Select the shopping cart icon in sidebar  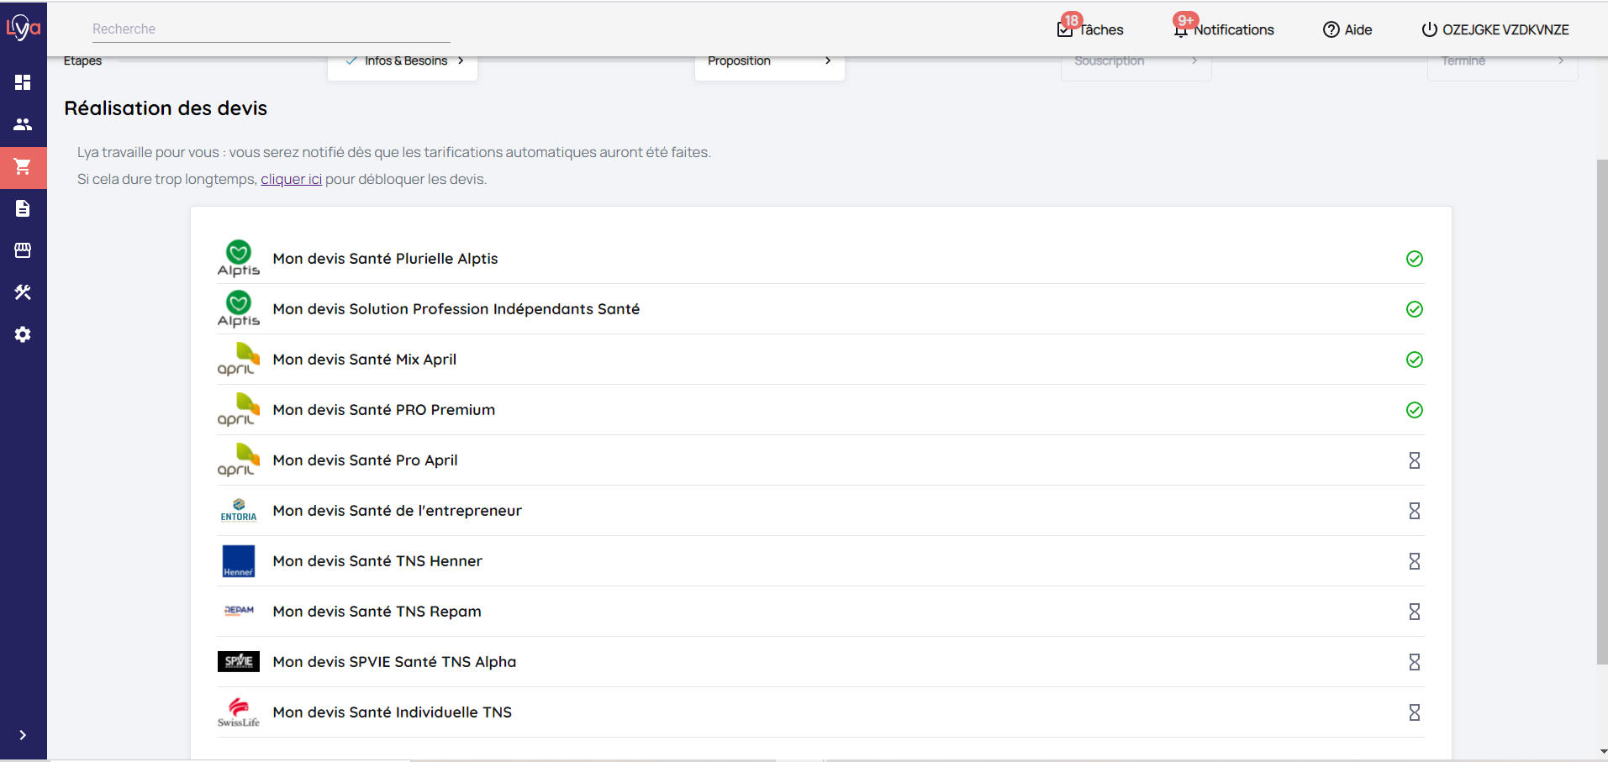(23, 166)
